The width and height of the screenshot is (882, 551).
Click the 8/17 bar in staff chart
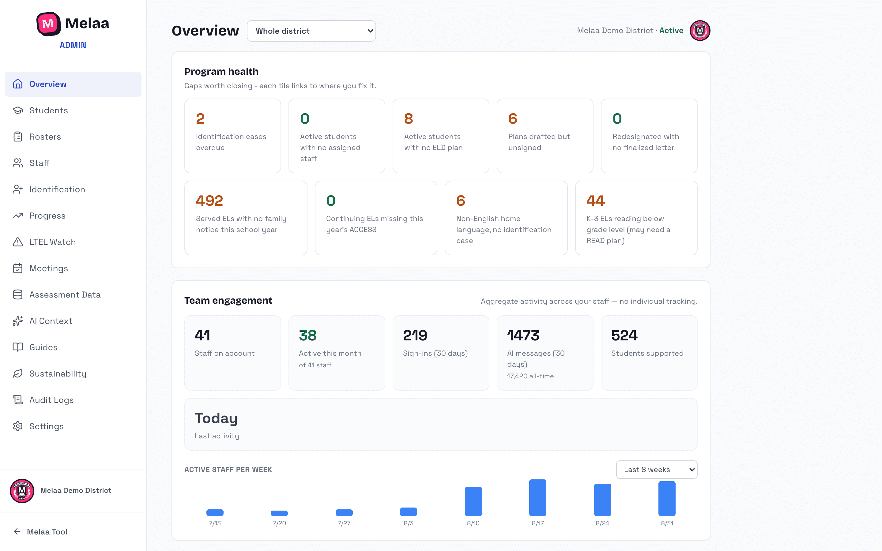[x=537, y=498]
